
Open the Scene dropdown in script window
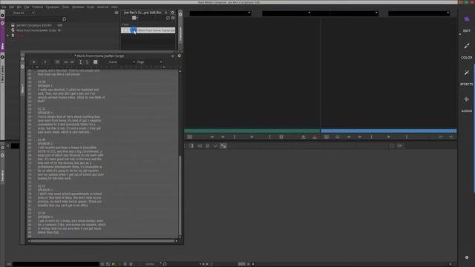point(122,62)
